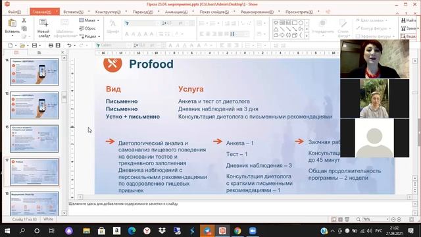Screen dimensions: 421x237
Task: Click the print preview icon in quick toolbar
Action: tap(58, 45)
